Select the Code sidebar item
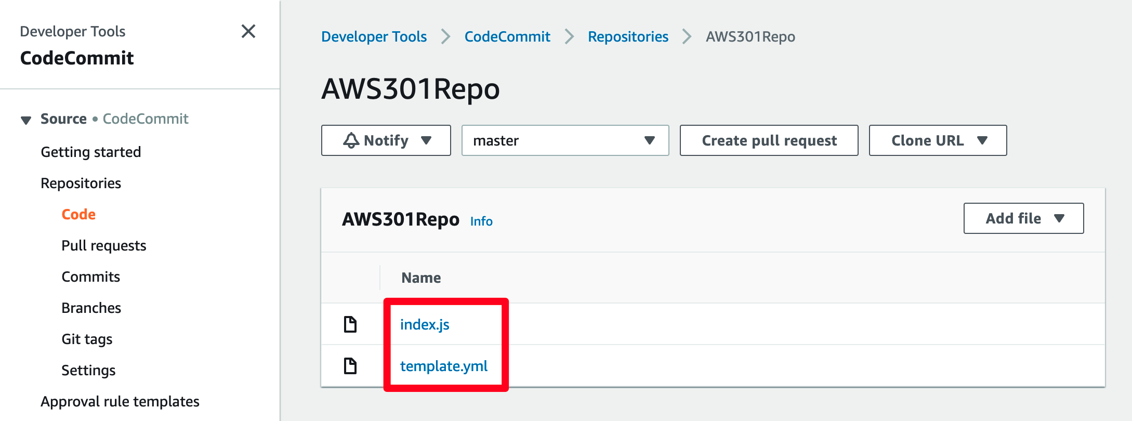The width and height of the screenshot is (1132, 421). [x=78, y=214]
